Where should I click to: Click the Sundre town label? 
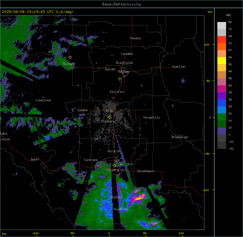click(82, 110)
